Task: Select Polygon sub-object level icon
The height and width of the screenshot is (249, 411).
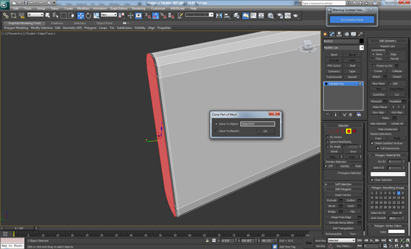Action: click(349, 131)
